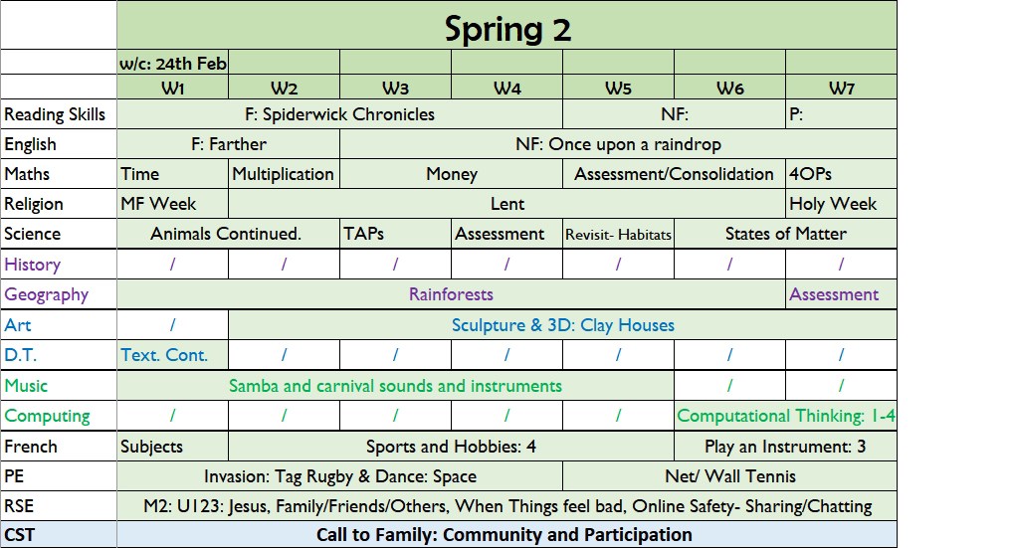This screenshot has height=548, width=1009.
Task: Click the Sculpture & 3D: Clay Houses cell
Action: coord(563,325)
